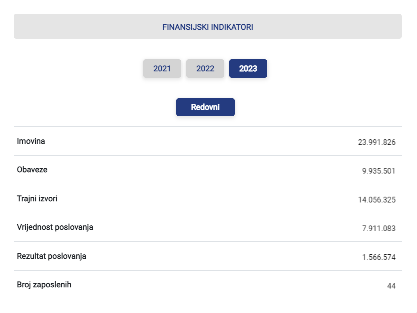Image resolution: width=417 pixels, height=313 pixels.
Task: Click the header banner gray background
Action: [x=80, y=26]
